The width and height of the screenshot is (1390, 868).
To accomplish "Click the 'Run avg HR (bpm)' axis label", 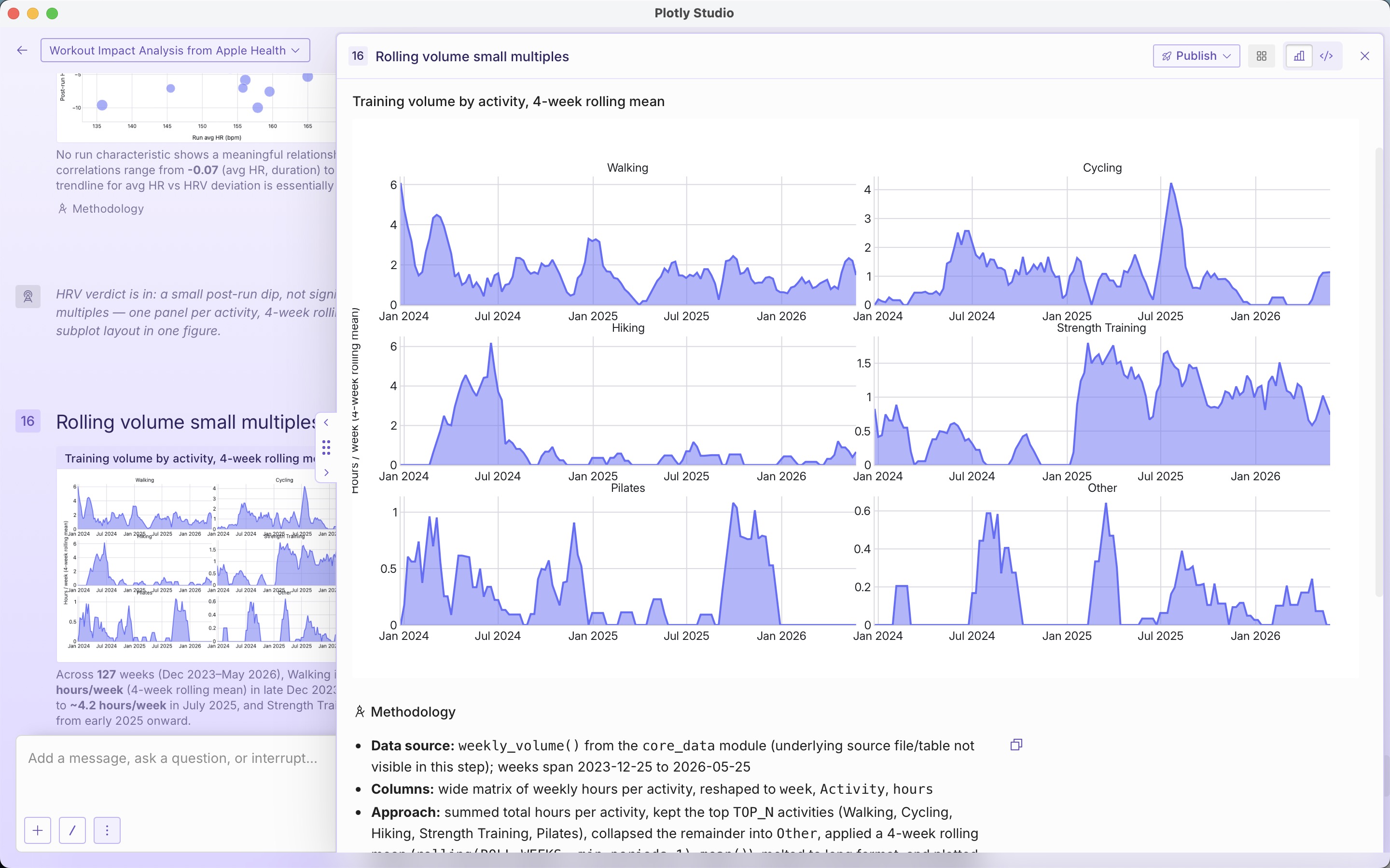I will click(217, 138).
